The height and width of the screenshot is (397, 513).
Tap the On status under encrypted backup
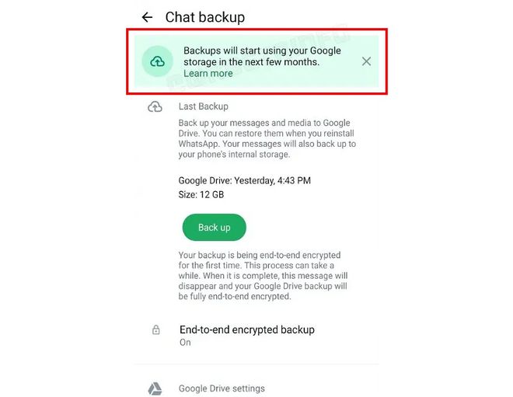[x=185, y=343]
